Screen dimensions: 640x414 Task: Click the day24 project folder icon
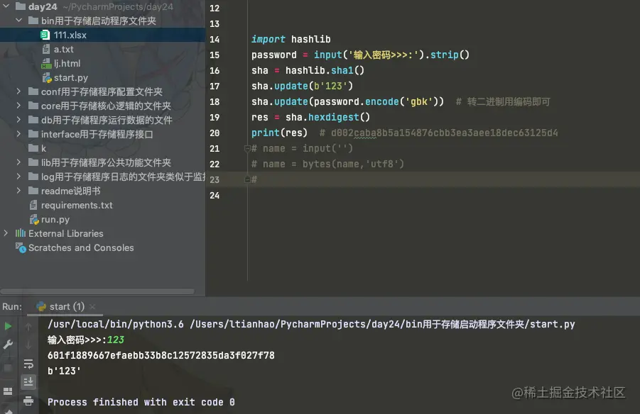21,6
